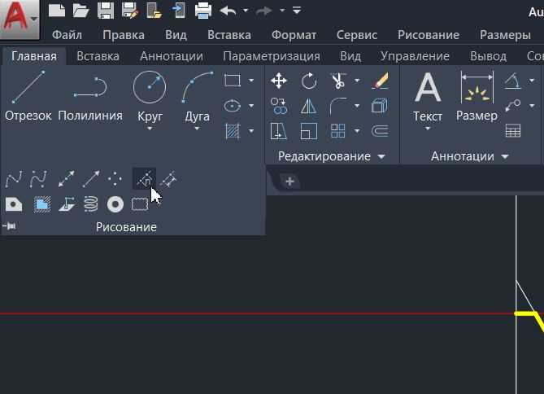The height and width of the screenshot is (394, 544).
Task: Open the Правка menu
Action: click(x=124, y=35)
